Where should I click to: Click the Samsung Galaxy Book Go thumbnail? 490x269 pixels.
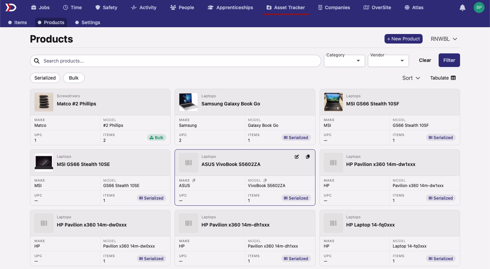[x=189, y=102]
